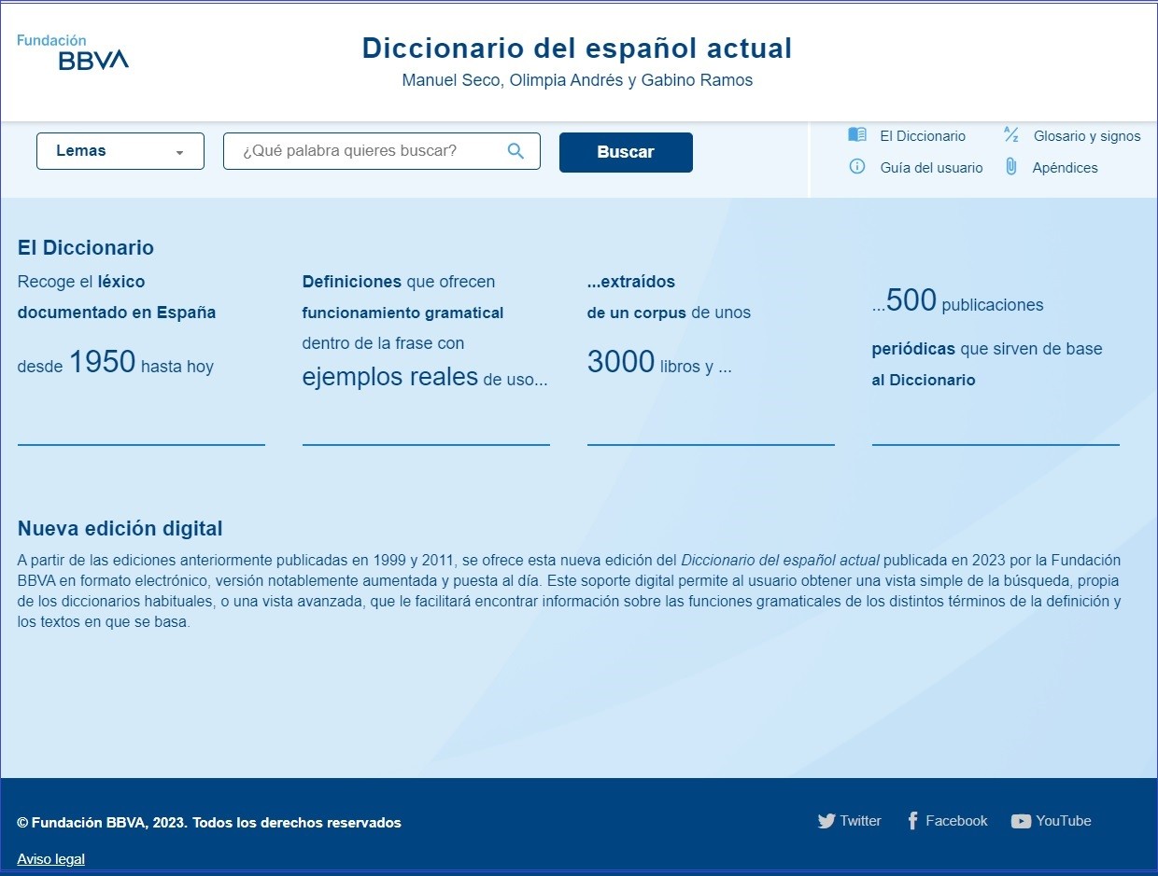
Task: Click the Buscar button
Action: point(626,152)
